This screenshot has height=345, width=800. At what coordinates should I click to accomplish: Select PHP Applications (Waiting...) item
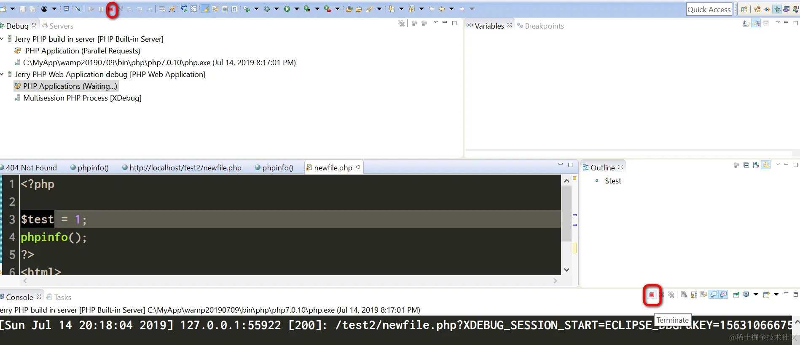pyautogui.click(x=66, y=86)
